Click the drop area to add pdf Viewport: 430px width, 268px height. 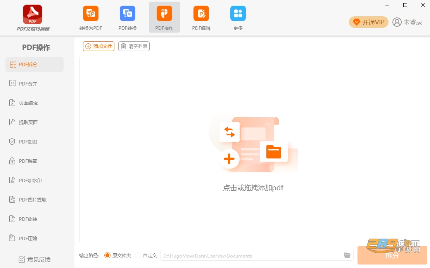pyautogui.click(x=253, y=150)
